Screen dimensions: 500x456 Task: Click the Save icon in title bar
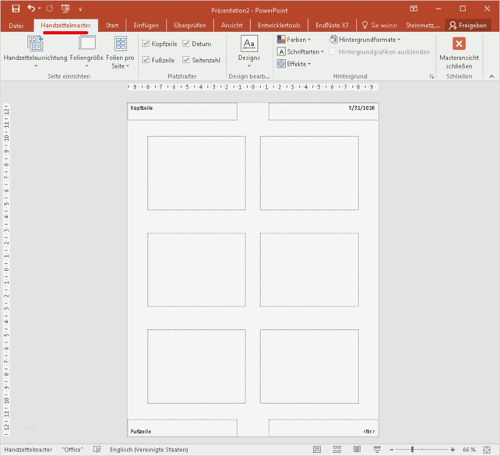16,9
